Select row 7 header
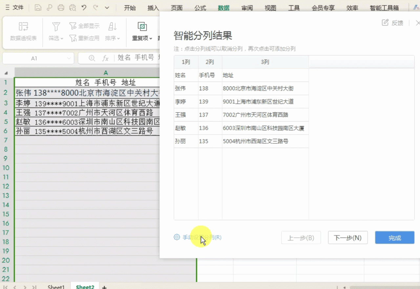Screen dimensions: 420x289 coord(6,140)
